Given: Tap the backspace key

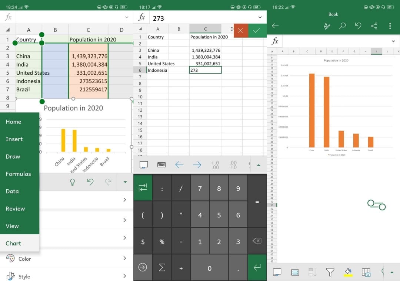Looking at the screenshot, I should [x=257, y=241].
